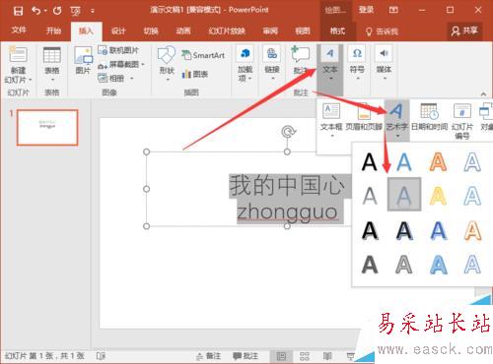493x364 pixels.
Task: Switch to Slide Sorter view
Action: tap(305, 356)
